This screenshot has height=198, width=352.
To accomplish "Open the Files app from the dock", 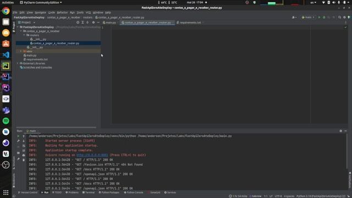I will point(6,22).
